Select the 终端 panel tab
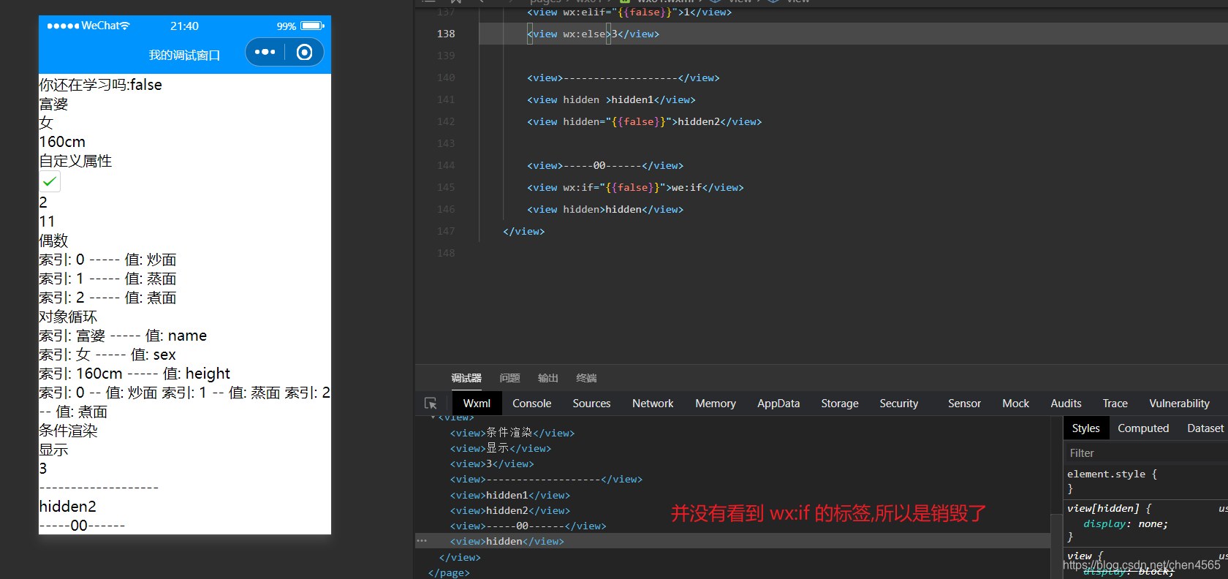1228x579 pixels. [586, 378]
